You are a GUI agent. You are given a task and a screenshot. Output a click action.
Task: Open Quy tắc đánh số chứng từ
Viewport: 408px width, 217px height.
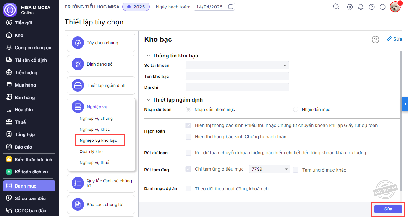101,183
